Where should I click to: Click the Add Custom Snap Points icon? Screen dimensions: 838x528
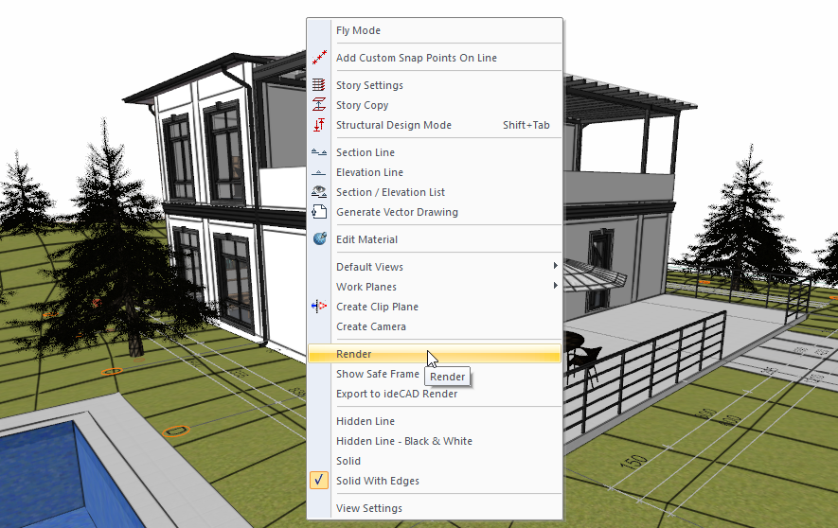point(319,58)
